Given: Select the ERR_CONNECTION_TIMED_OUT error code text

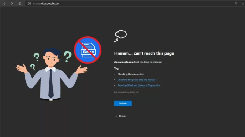Looking at the screenshot, I should pos(127,92).
